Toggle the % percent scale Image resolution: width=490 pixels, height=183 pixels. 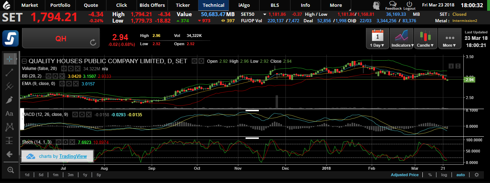click(430, 175)
